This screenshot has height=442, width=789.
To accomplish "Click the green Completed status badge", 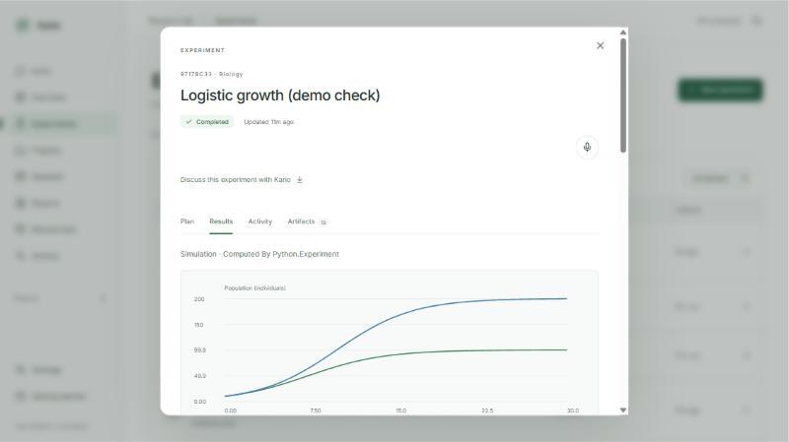I will (x=207, y=122).
